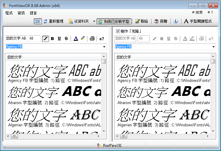
Task: Click text color icon in right panel
Action: tap(185, 38)
